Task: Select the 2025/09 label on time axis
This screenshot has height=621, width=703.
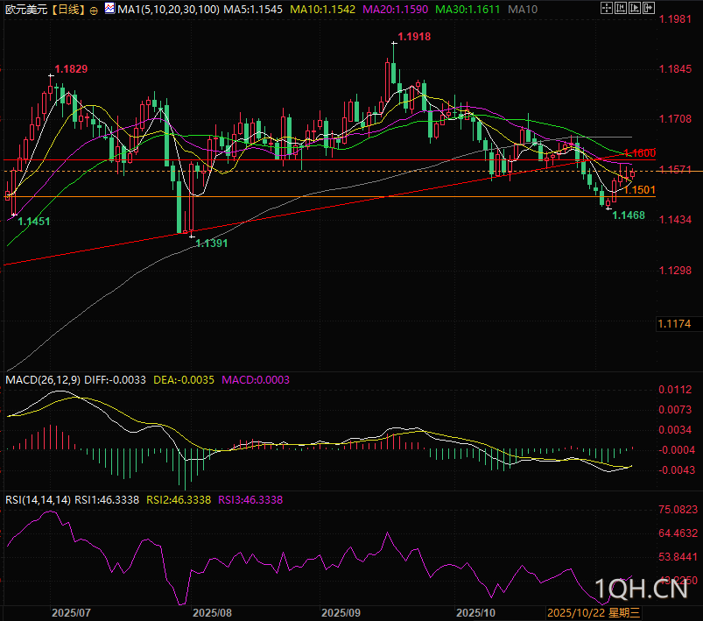Action: coord(341,613)
